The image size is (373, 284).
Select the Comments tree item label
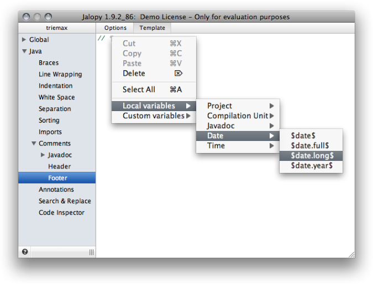point(55,144)
